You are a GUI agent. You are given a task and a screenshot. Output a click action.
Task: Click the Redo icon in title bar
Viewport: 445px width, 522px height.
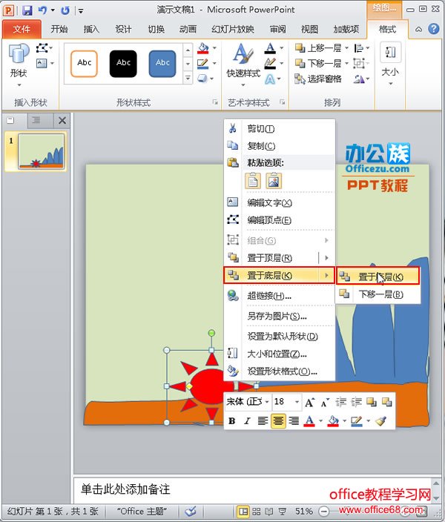coord(65,10)
